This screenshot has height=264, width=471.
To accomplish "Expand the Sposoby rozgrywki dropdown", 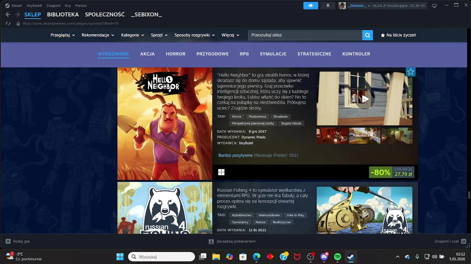I will 195,35.
